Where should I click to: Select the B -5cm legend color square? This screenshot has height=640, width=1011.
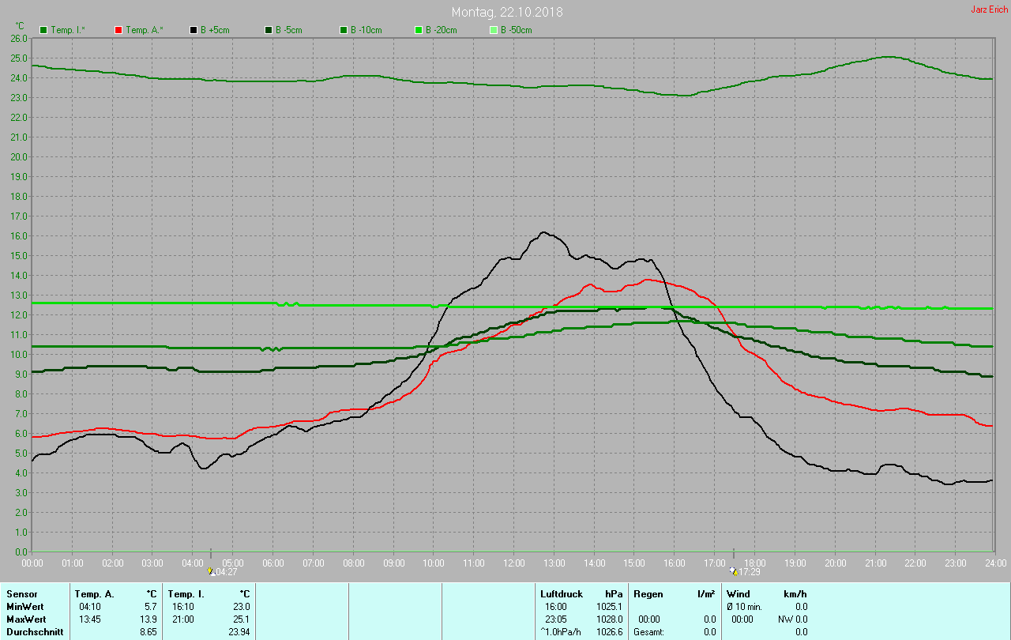[x=269, y=30]
